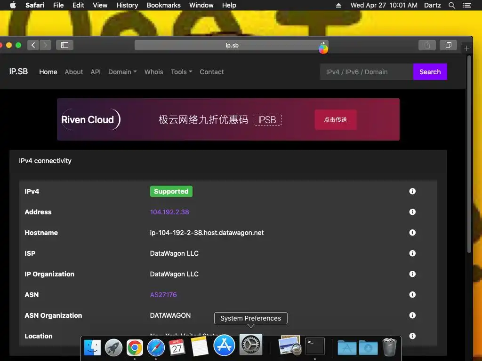Click the Share button in Safari toolbar
This screenshot has height=361, width=482.
pos(427,45)
